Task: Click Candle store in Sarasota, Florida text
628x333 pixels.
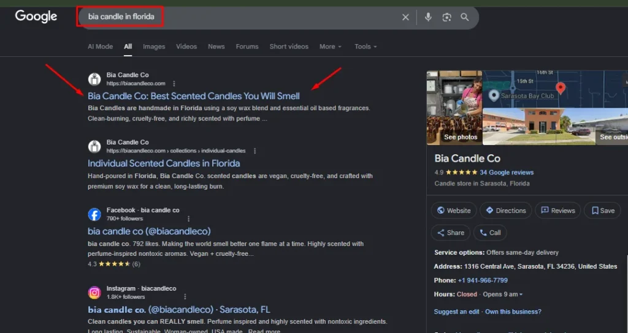Action: point(482,184)
